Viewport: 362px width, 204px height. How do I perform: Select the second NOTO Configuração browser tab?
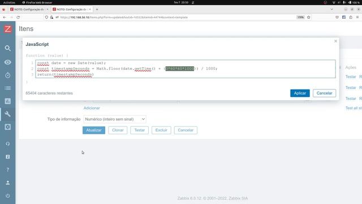[71, 10]
